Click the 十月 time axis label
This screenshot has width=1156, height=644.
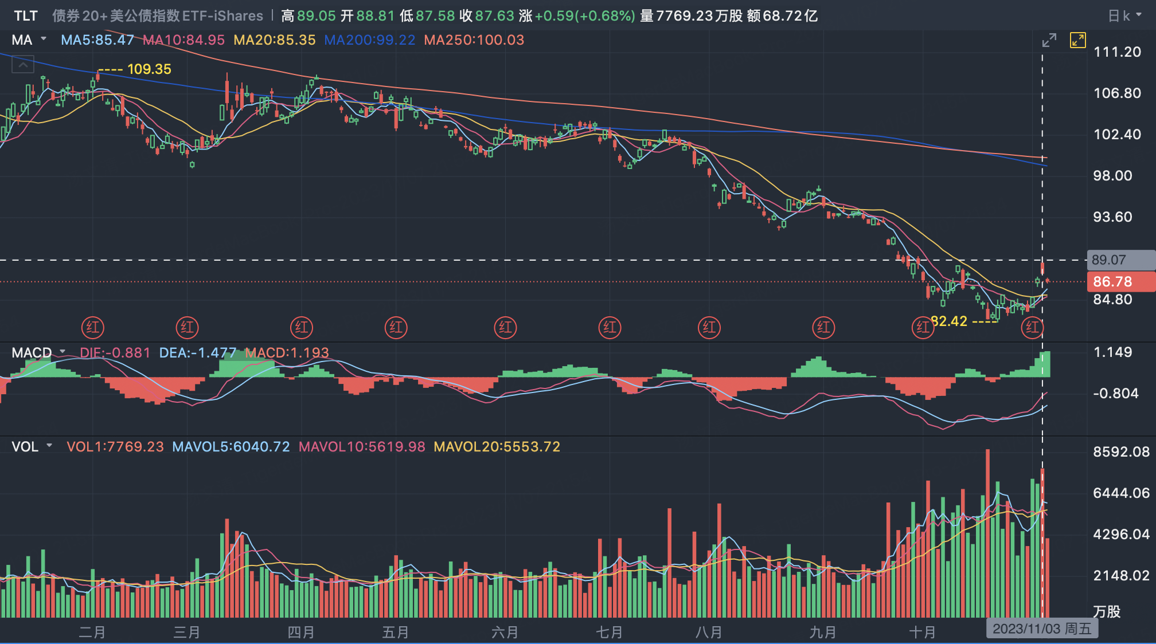[923, 632]
